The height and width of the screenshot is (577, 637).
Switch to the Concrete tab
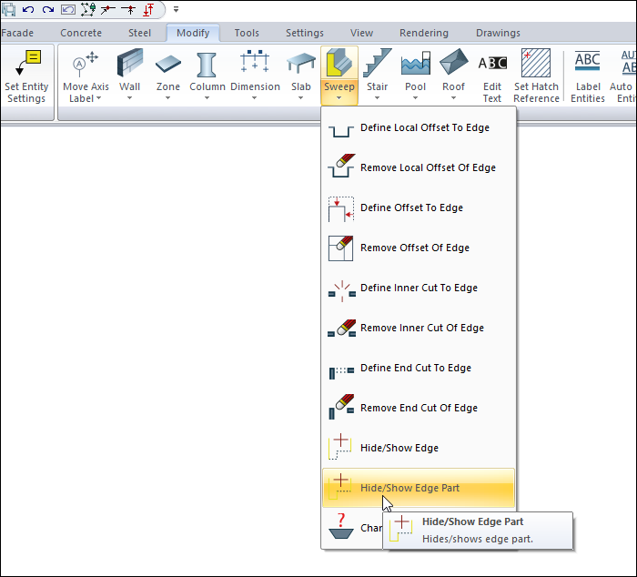click(x=81, y=33)
